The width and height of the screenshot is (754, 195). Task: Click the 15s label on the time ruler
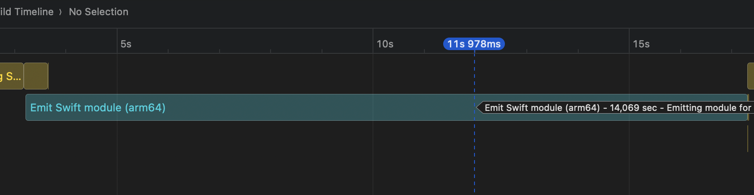coord(641,44)
